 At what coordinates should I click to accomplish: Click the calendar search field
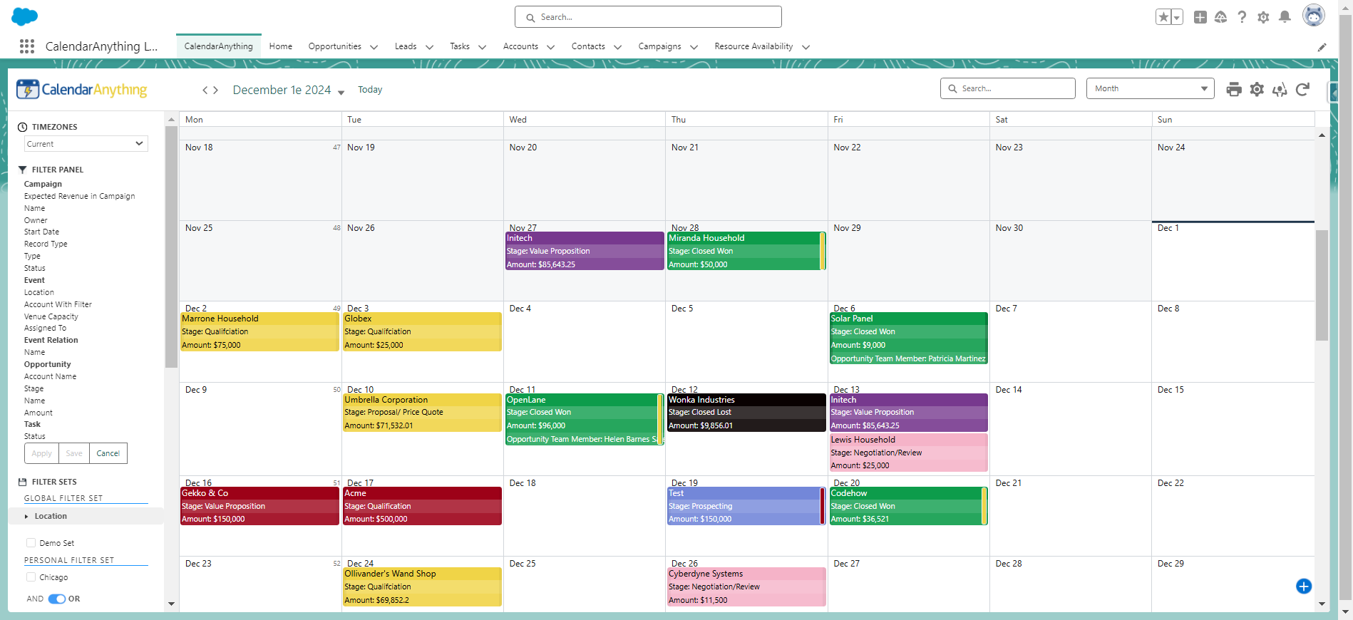(x=1007, y=88)
